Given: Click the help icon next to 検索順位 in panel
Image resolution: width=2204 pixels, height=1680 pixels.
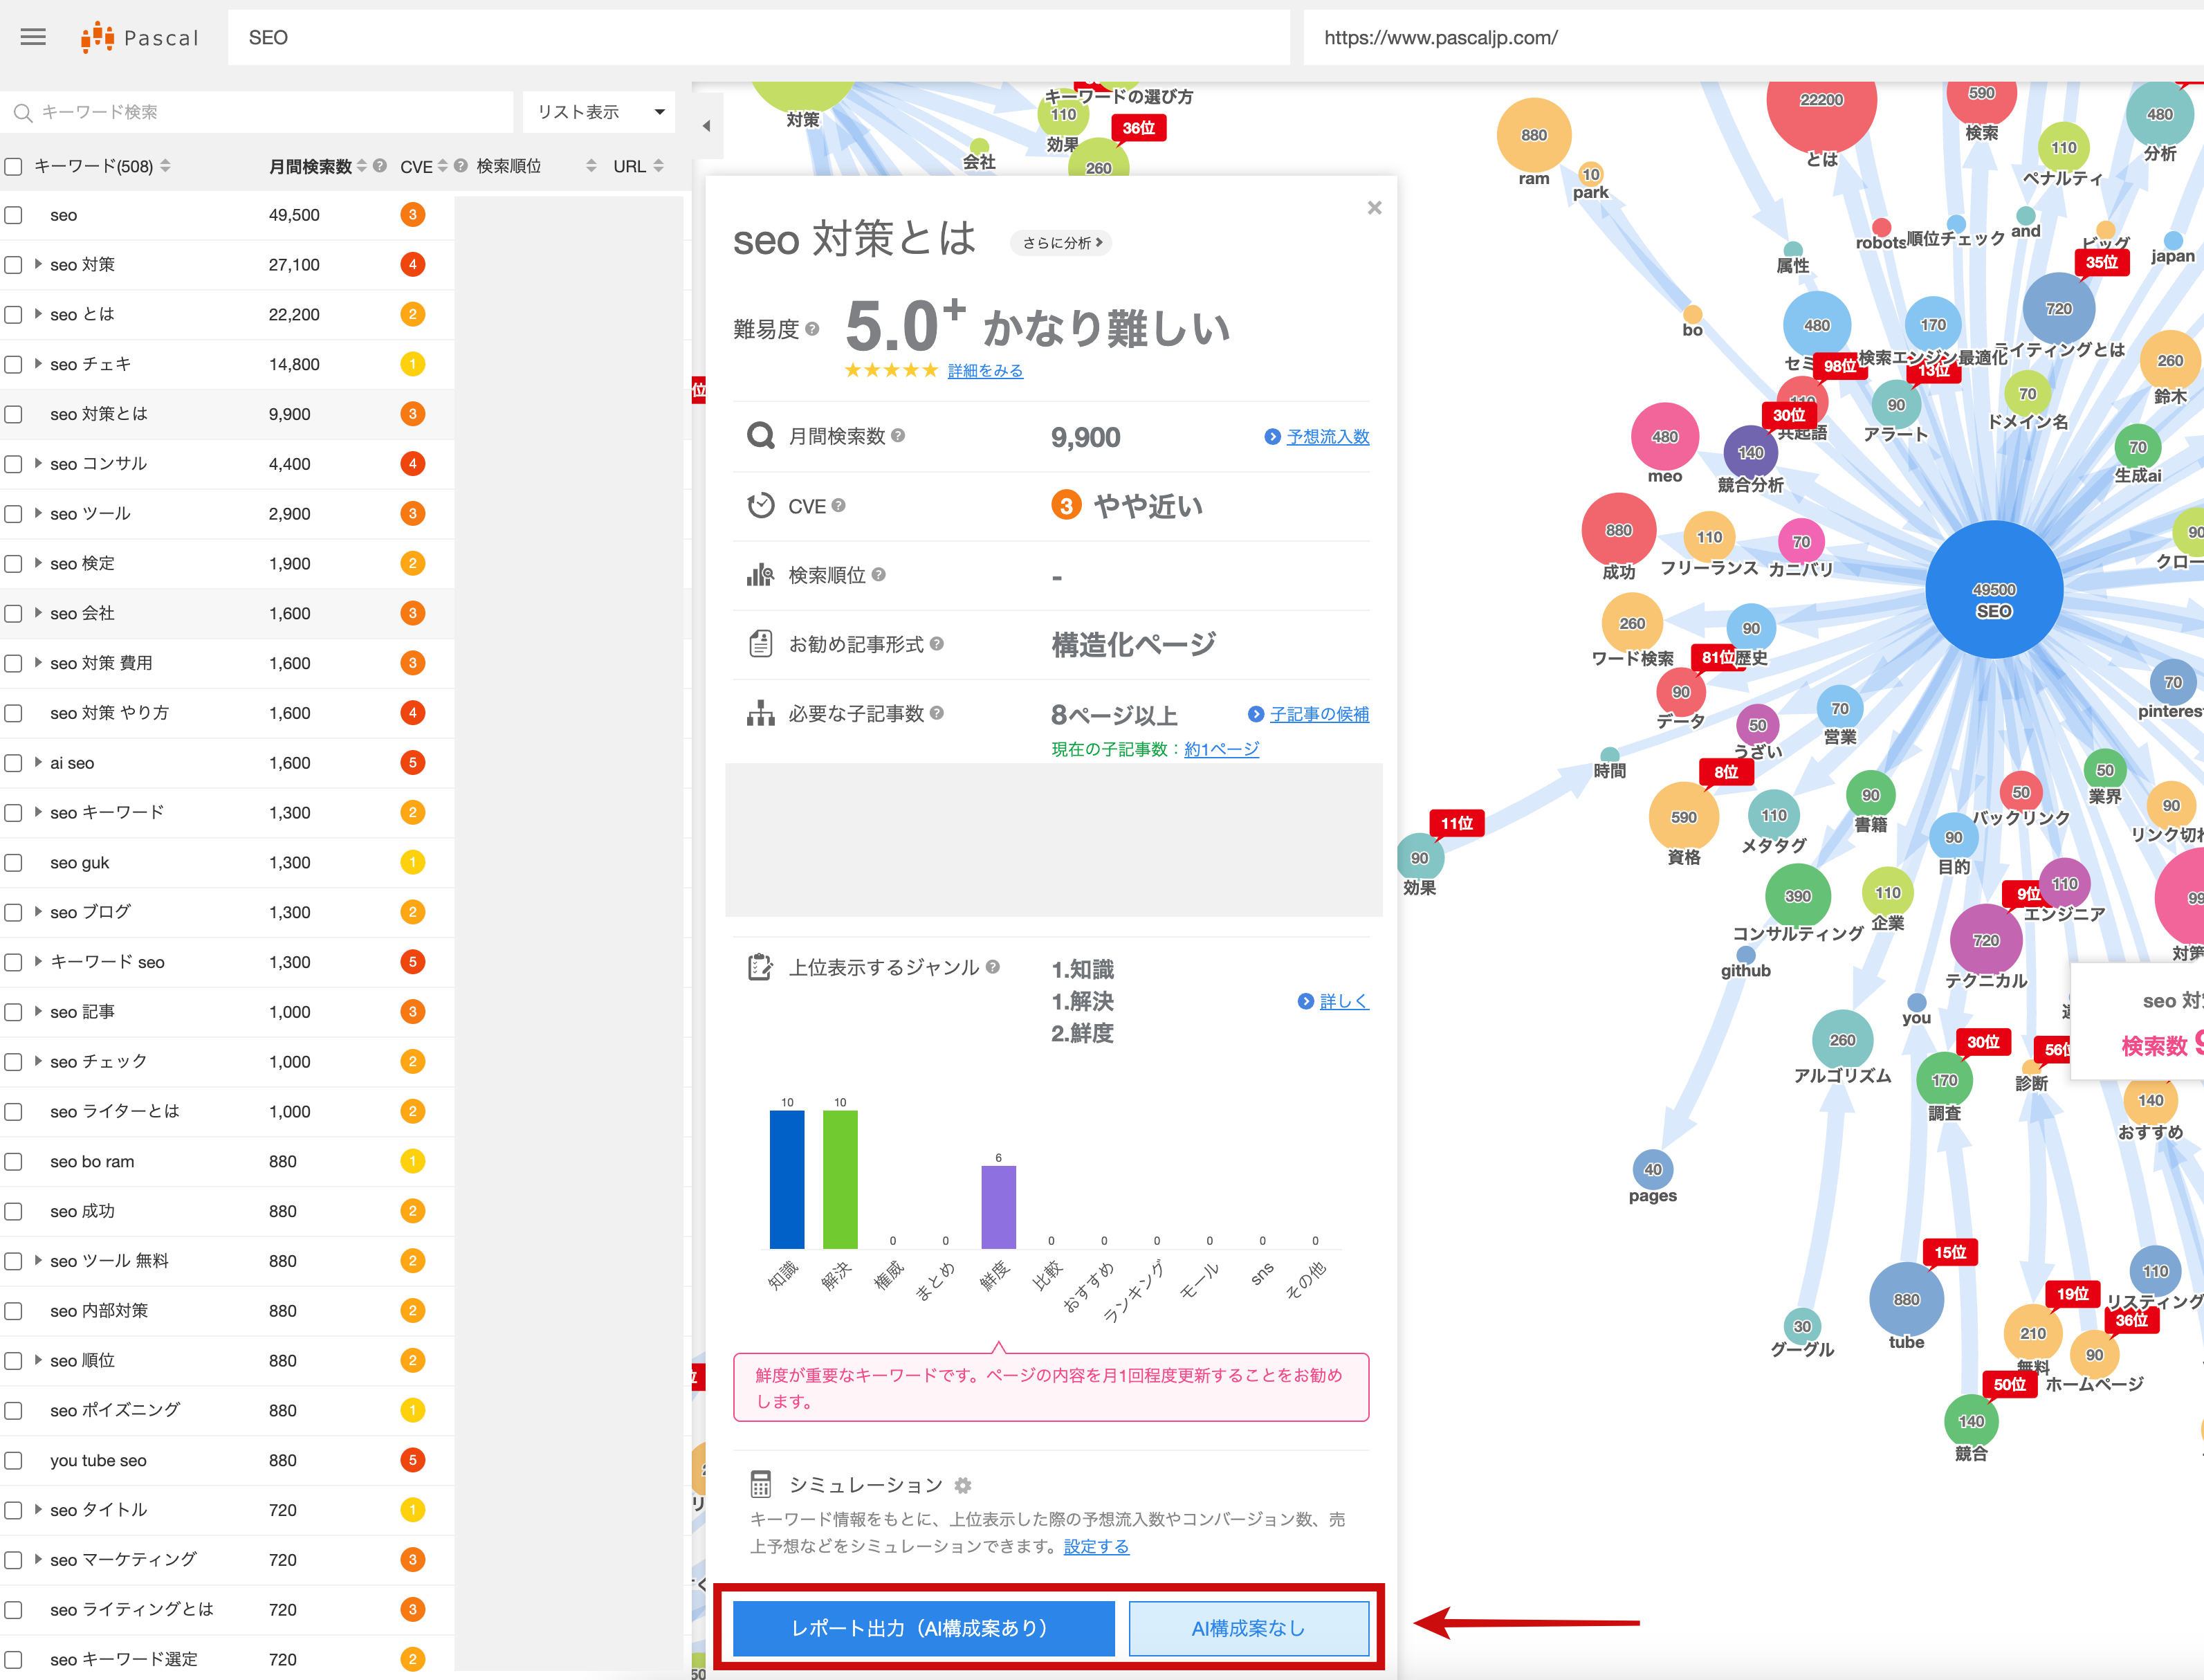Looking at the screenshot, I should click(879, 575).
